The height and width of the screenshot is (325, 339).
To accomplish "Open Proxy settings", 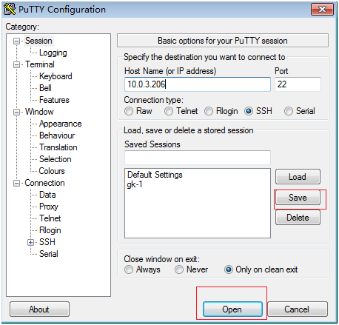I will point(49,207).
